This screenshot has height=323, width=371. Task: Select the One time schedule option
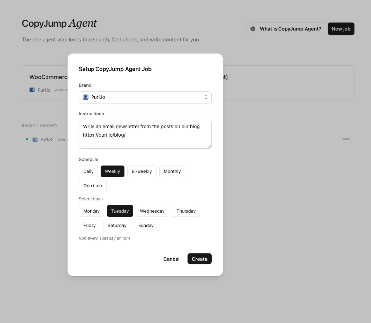(93, 186)
